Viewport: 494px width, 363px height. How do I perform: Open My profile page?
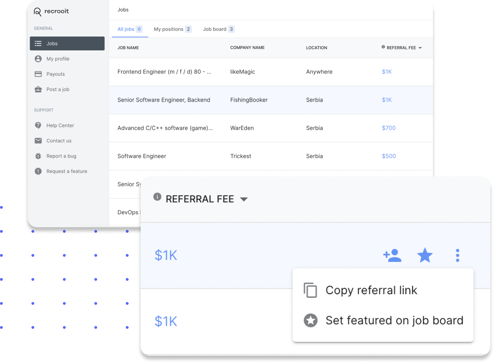[x=58, y=59]
